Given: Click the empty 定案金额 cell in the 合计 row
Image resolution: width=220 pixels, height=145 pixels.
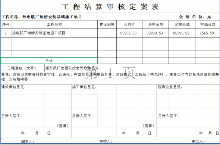Looking at the screenshot, I should pos(182,61).
